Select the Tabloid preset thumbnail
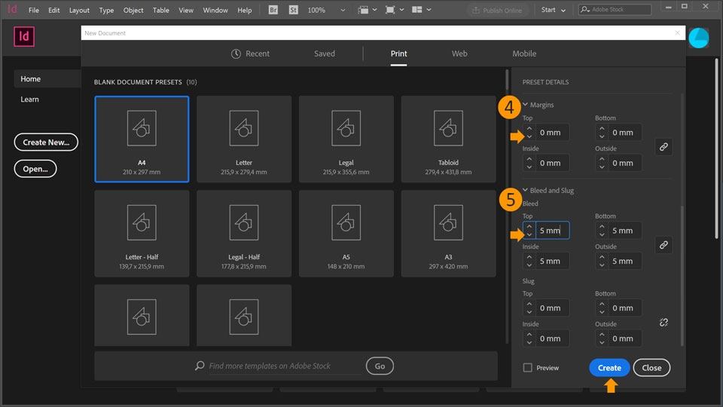 tap(448, 139)
